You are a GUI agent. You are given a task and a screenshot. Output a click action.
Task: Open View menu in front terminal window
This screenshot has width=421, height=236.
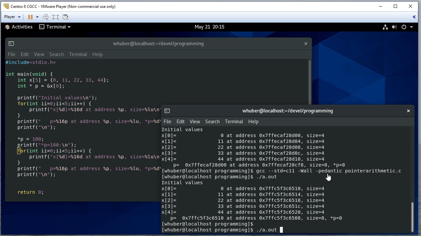[x=195, y=122]
